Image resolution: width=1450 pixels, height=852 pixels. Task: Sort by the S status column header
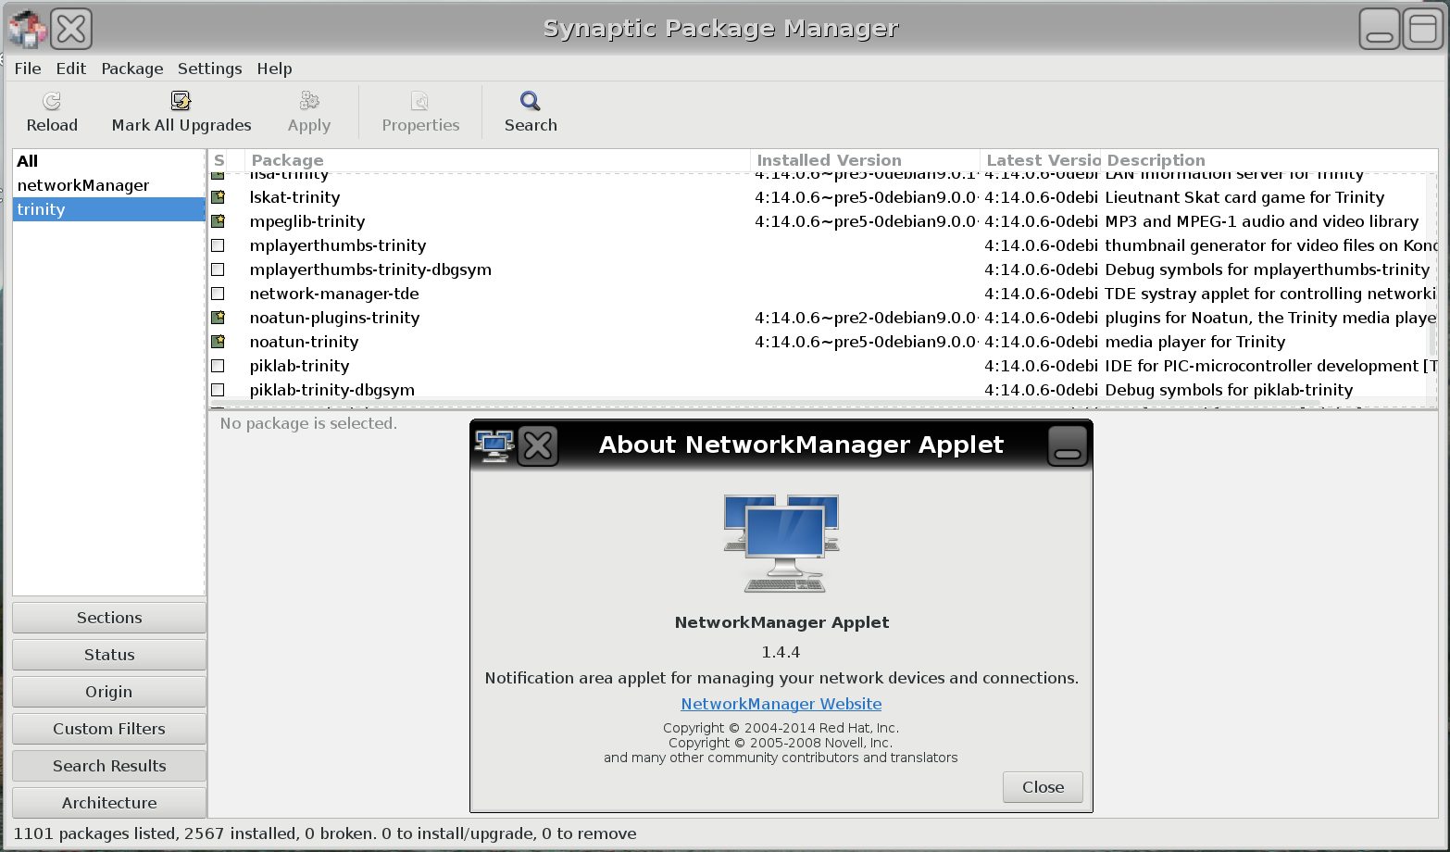point(219,160)
